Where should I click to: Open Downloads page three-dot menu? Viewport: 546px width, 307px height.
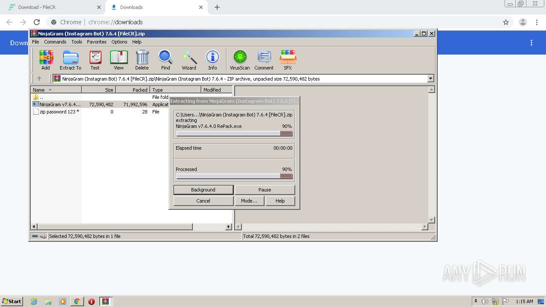531,43
